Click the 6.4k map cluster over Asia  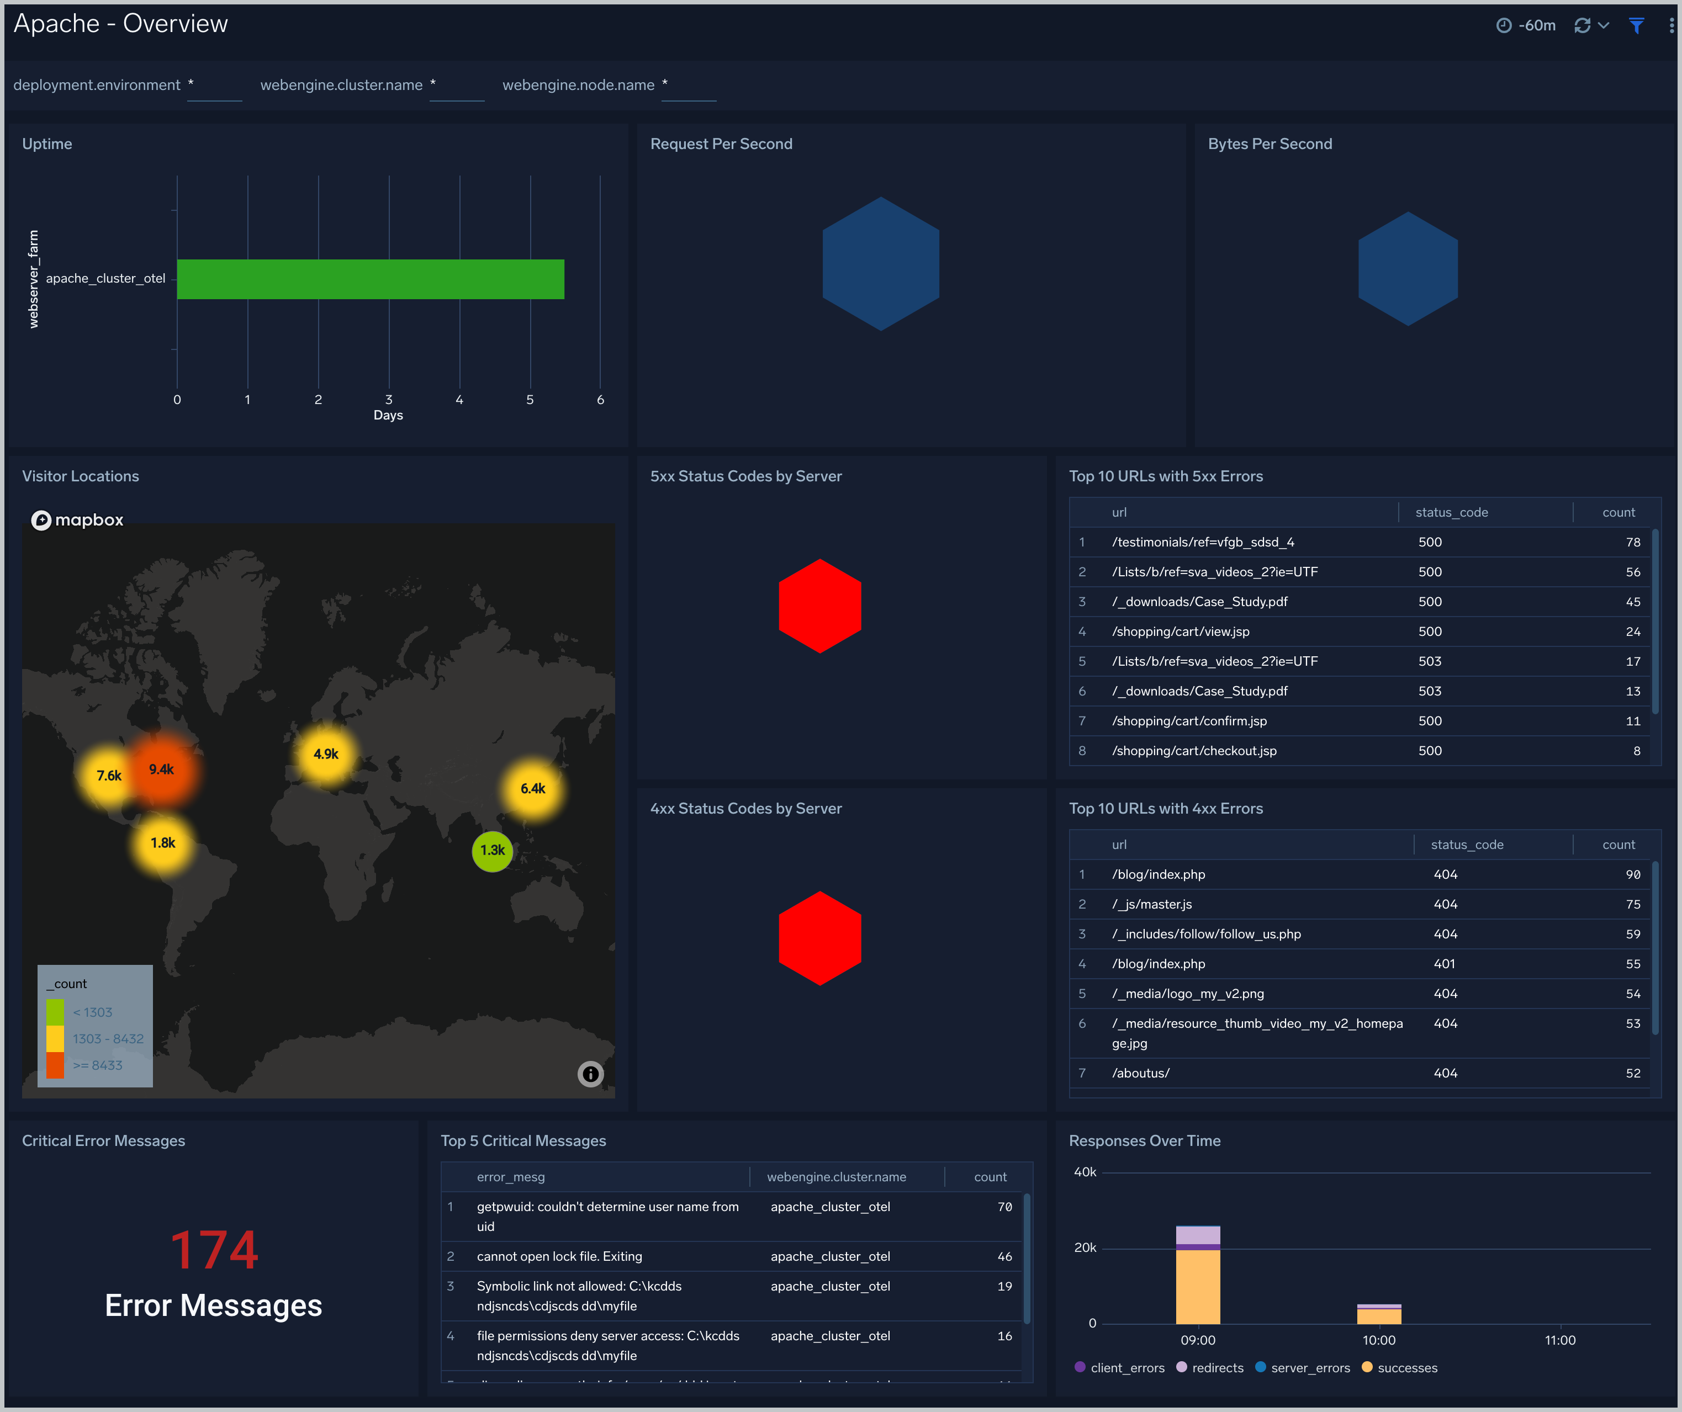pyautogui.click(x=533, y=789)
